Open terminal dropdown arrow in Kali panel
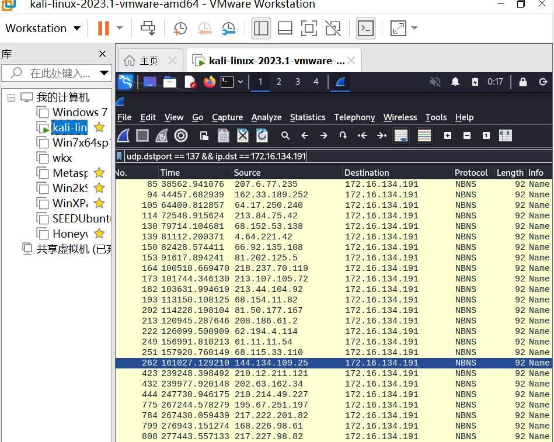 [x=241, y=82]
